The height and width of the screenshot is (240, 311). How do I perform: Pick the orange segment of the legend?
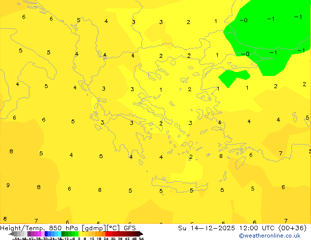click(x=98, y=234)
